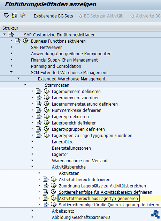161x221 pixels.
Task: Open documentation icon for Lagertyp definieren
Action: 39,116
